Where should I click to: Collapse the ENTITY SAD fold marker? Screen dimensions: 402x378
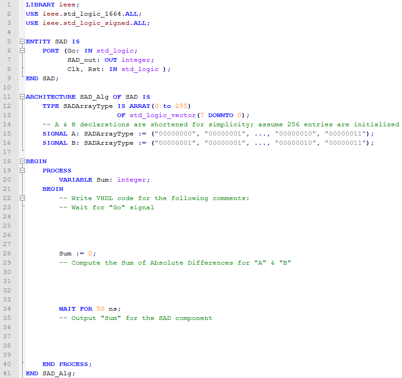coord(22,41)
